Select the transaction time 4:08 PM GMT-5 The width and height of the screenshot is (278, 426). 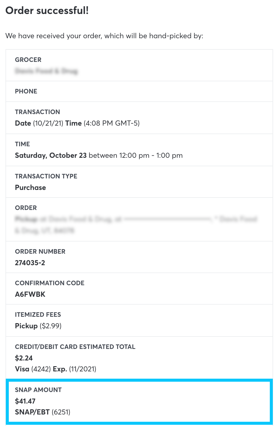pos(111,123)
